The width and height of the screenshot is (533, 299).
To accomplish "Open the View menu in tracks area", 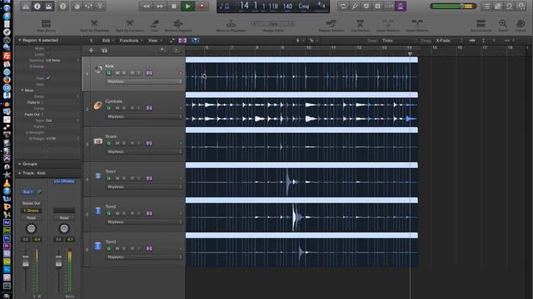I will coord(155,41).
